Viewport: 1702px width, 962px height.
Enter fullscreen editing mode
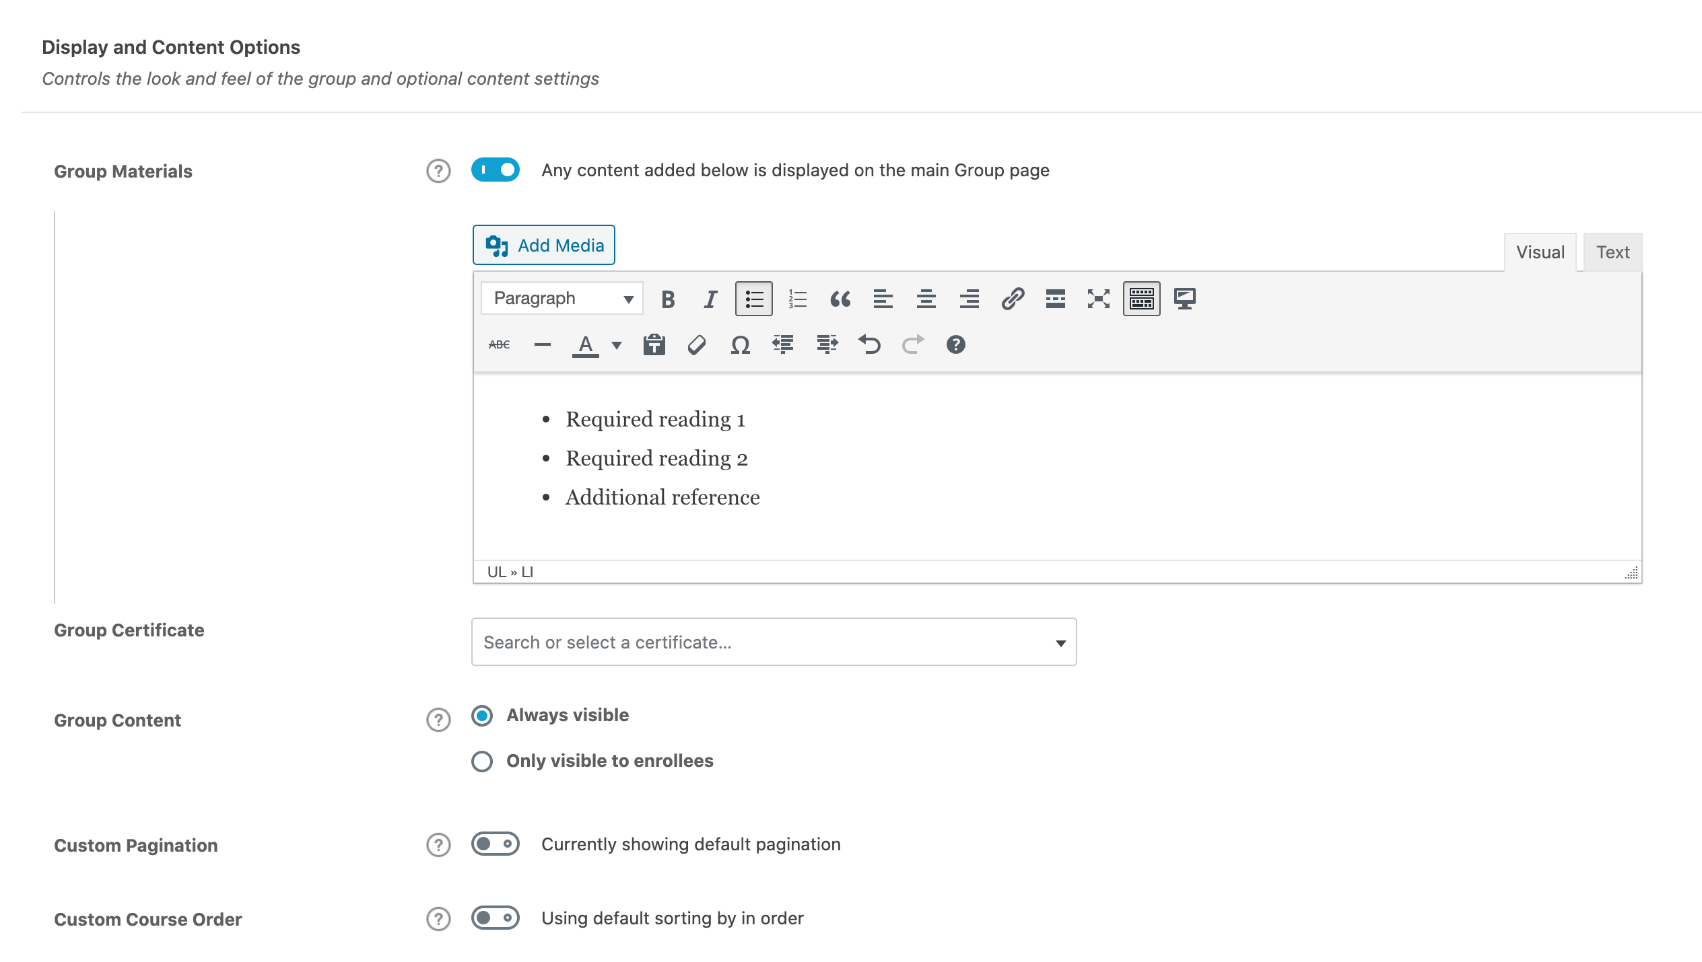tap(1098, 299)
